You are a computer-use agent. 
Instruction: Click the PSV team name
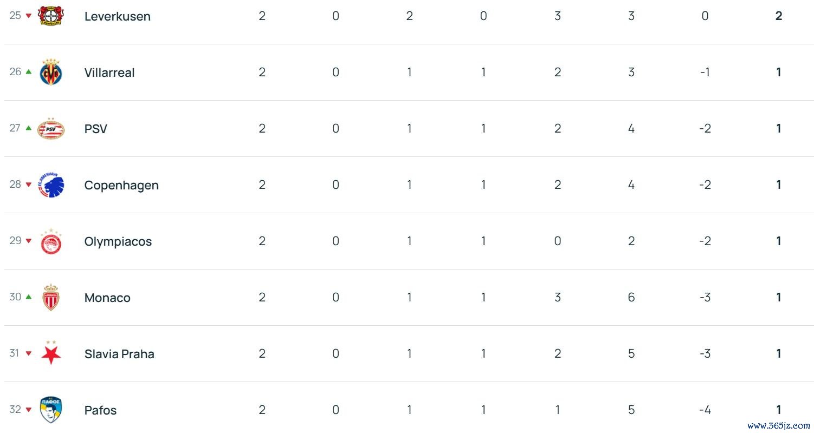coord(96,129)
